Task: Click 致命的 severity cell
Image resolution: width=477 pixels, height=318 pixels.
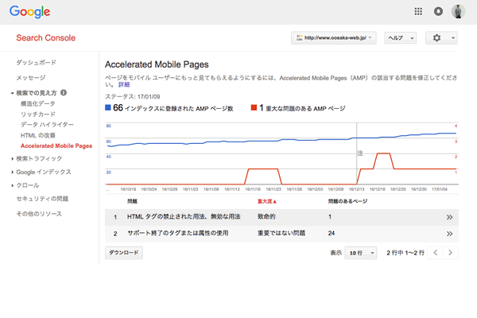Action: [266, 217]
